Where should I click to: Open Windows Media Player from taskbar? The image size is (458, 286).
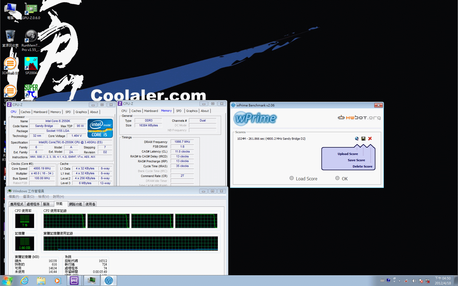tap(57, 281)
